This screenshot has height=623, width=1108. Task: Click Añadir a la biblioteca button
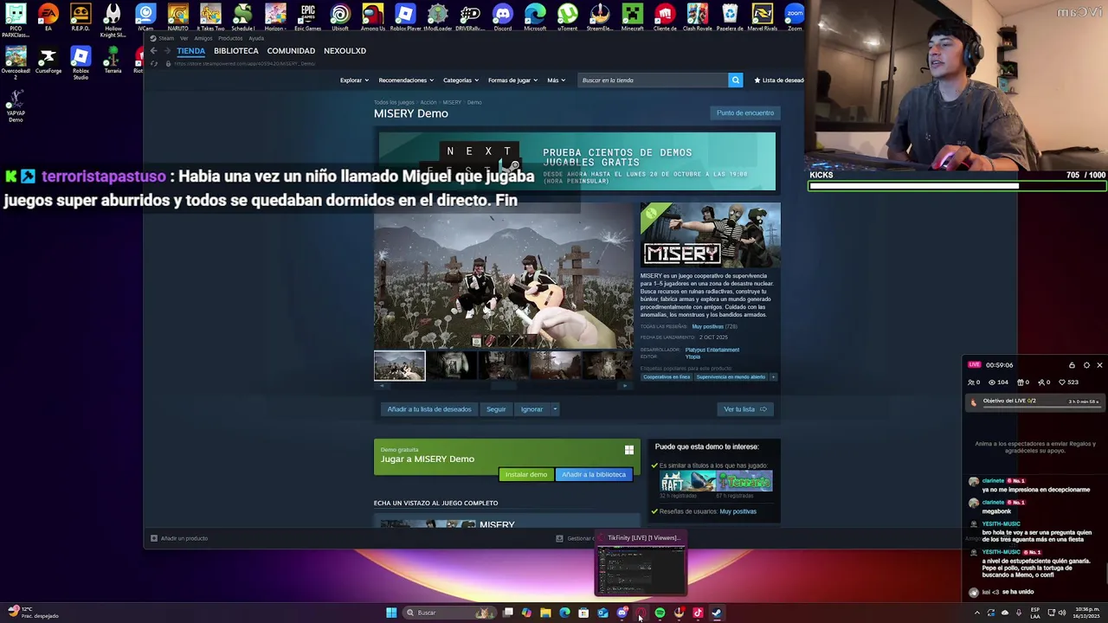(x=594, y=474)
